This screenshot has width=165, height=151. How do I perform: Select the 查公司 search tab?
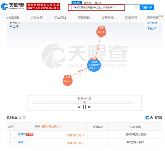(77, 3)
